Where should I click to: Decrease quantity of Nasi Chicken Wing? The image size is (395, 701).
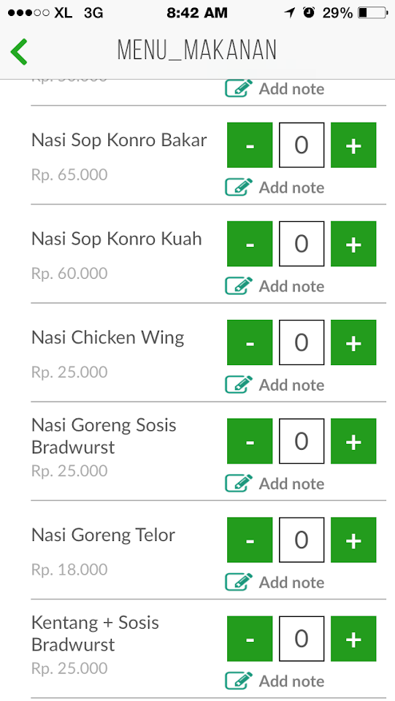pyautogui.click(x=250, y=343)
